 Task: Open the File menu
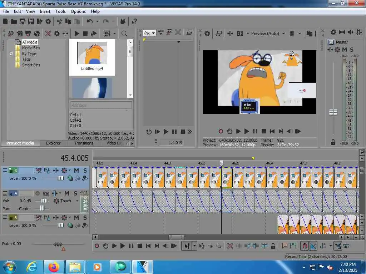6,11
